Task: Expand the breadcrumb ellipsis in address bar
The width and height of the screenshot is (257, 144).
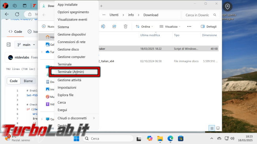Action: coord(104,15)
